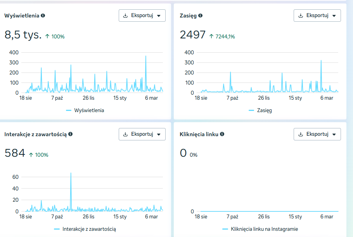353x237 pixels.
Task: Toggle Kliknięcia linku na Instagramie legend entry
Action: pyautogui.click(x=260, y=229)
